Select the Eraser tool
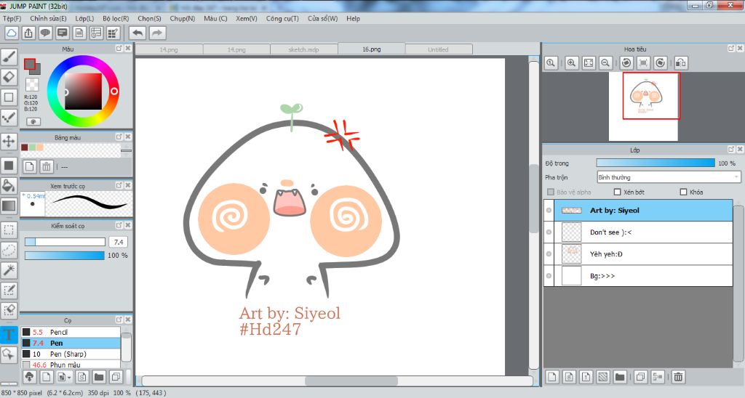Image resolution: width=745 pixels, height=398 pixels. pyautogui.click(x=9, y=77)
